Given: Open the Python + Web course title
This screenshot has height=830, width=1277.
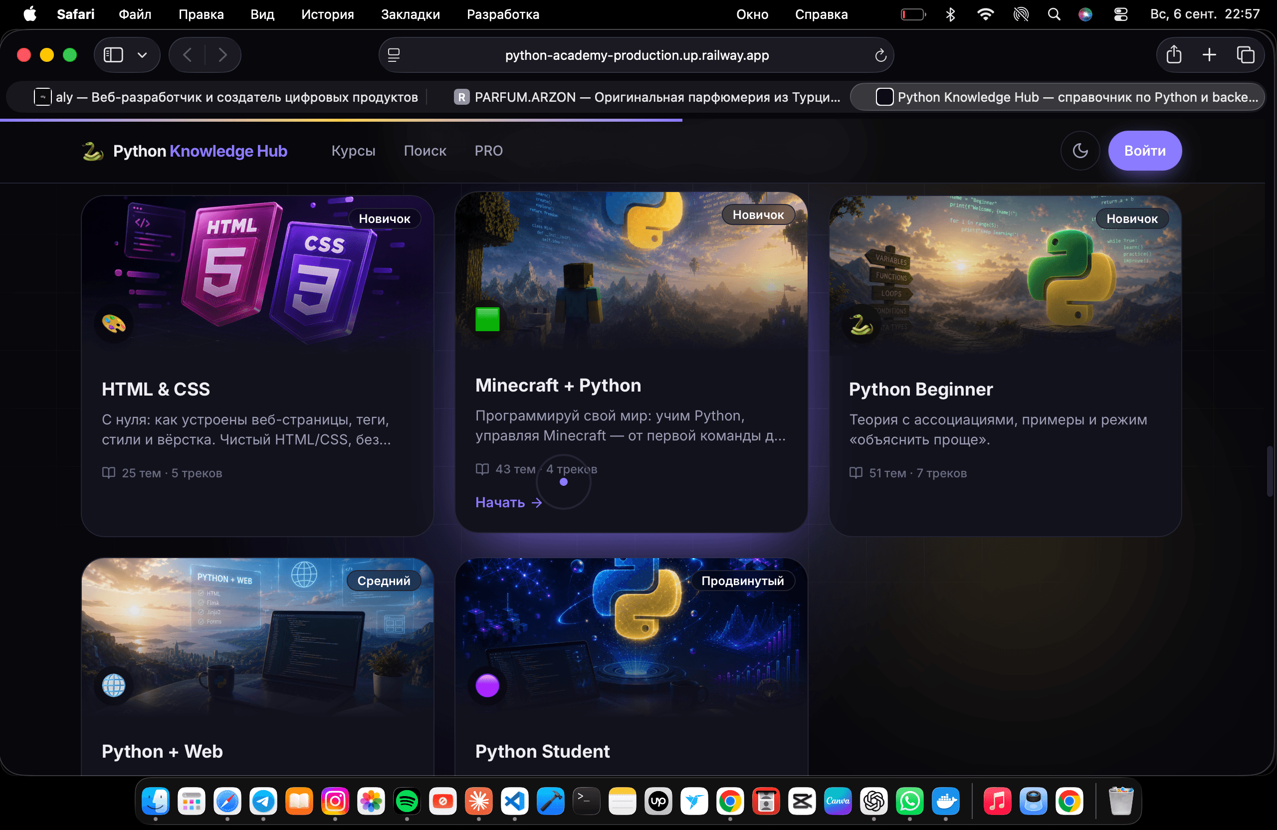Looking at the screenshot, I should tap(162, 751).
